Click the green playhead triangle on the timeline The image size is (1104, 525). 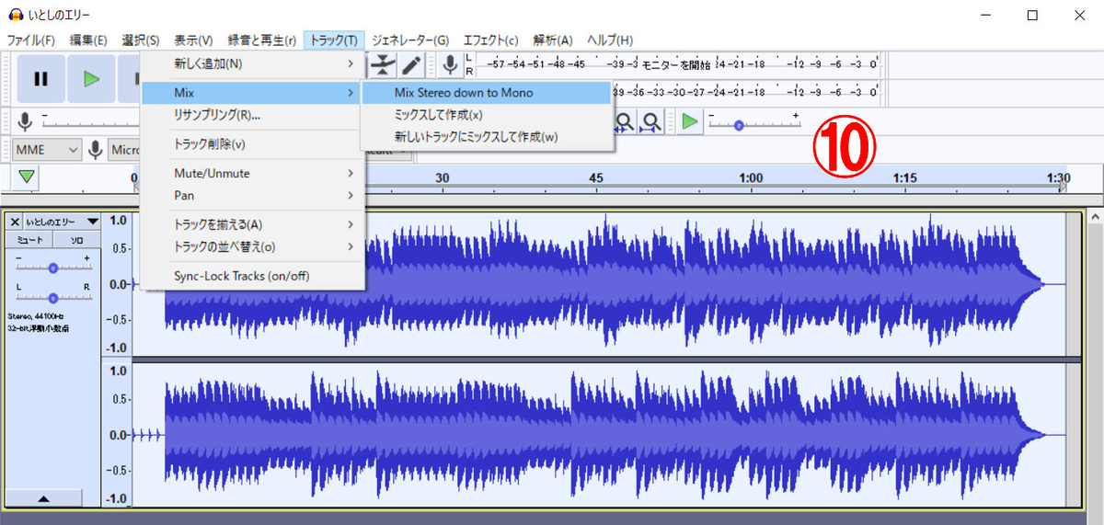27,177
